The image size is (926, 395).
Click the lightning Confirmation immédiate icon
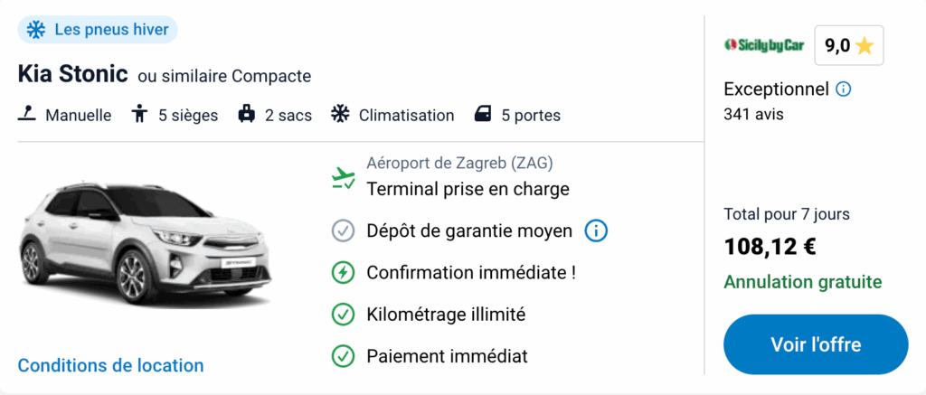[x=343, y=272]
